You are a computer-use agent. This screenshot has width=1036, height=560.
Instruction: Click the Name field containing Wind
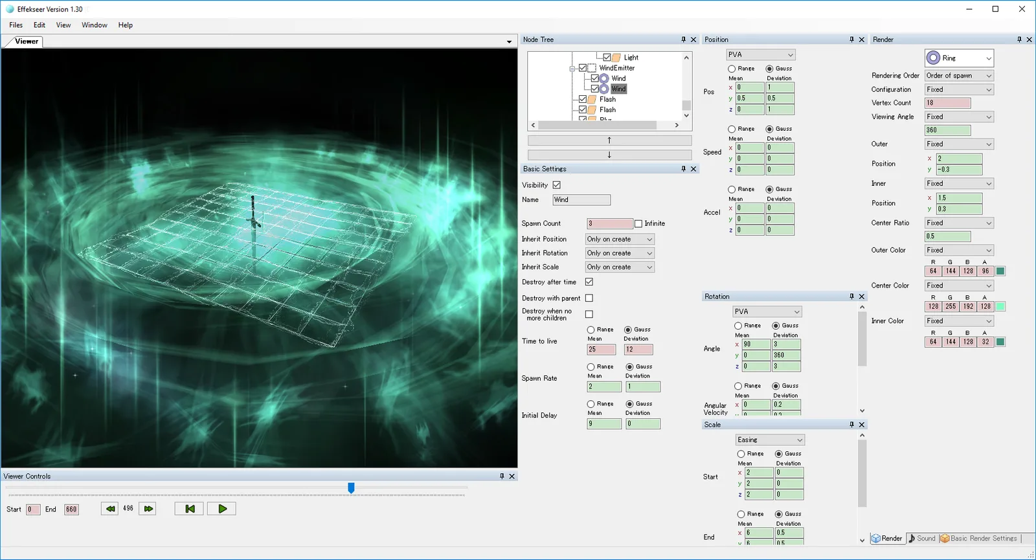(x=581, y=200)
